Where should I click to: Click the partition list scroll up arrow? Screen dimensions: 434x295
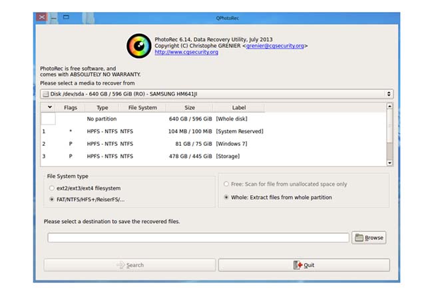tap(389, 106)
